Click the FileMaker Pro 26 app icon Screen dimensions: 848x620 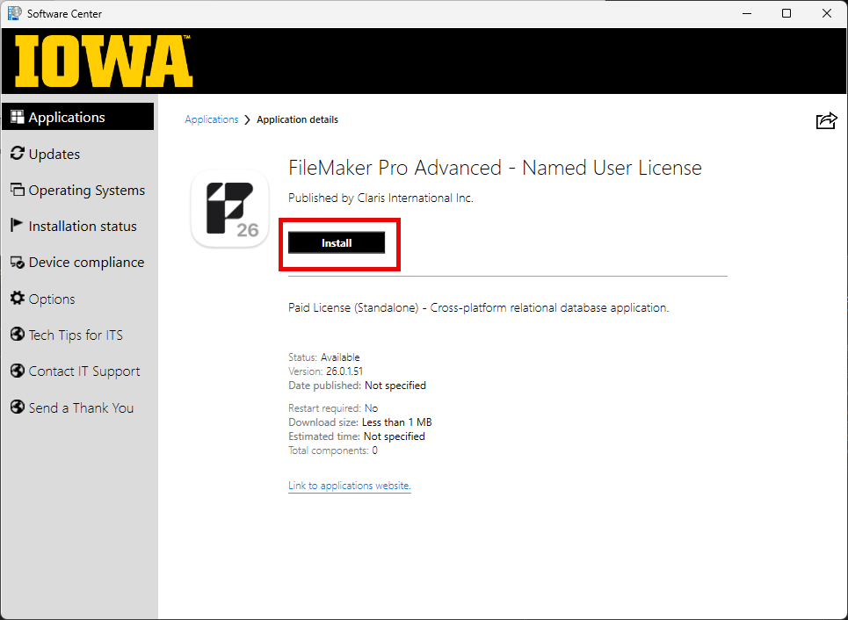[230, 209]
